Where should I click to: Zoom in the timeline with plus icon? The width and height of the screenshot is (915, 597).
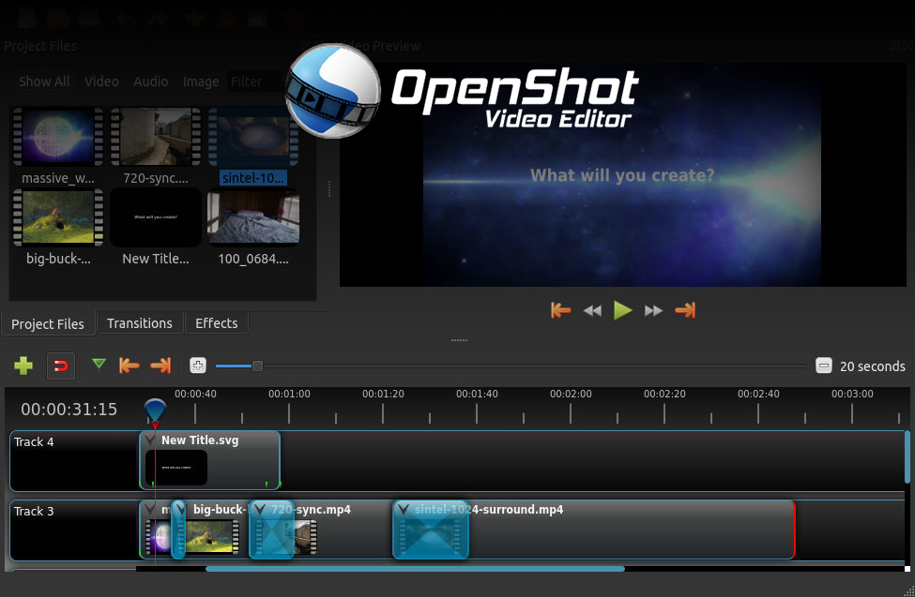click(x=198, y=366)
